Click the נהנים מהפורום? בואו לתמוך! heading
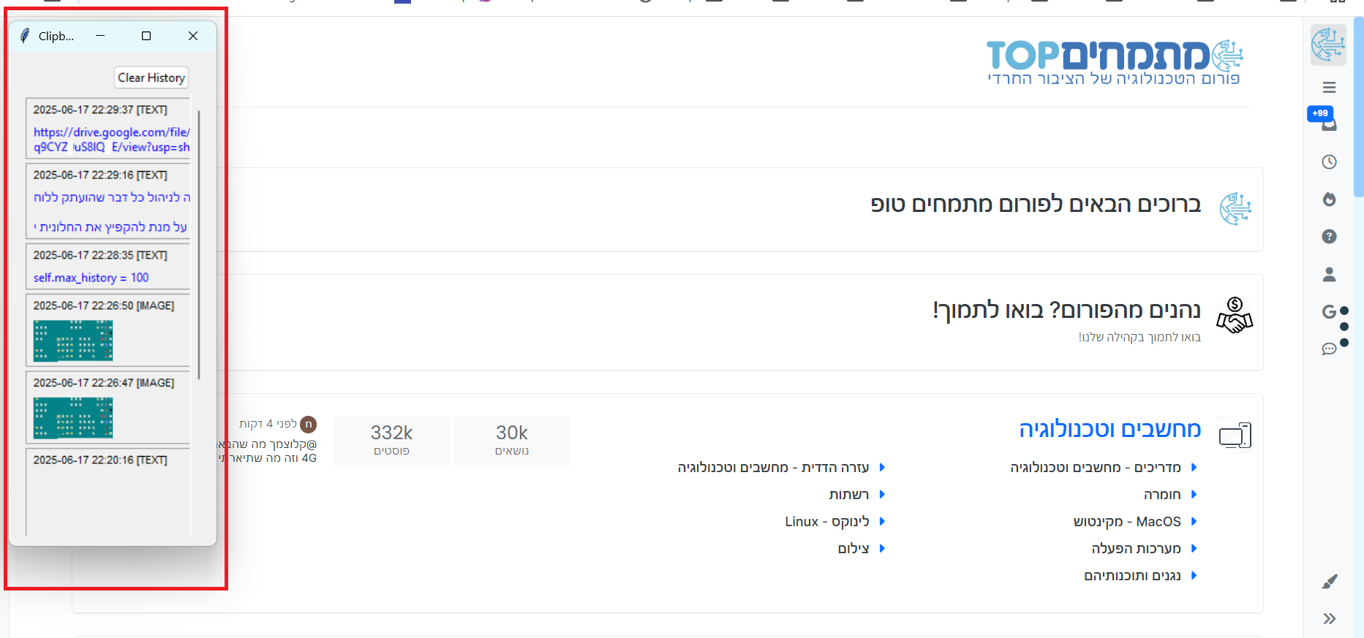The image size is (1364, 638). [x=1066, y=310]
